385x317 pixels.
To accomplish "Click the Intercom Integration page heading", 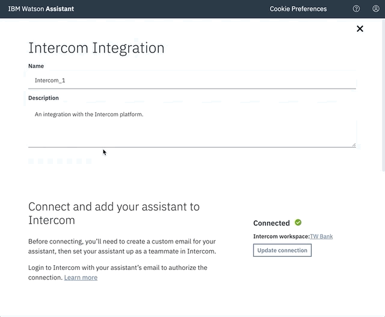I will click(x=96, y=48).
